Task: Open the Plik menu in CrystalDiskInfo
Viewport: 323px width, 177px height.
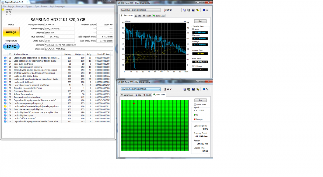Action: [x=4, y=6]
